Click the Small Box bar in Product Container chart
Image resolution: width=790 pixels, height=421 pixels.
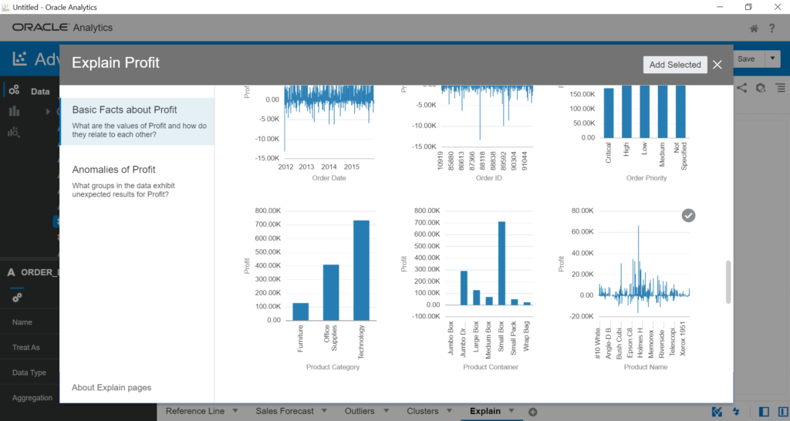pyautogui.click(x=501, y=263)
